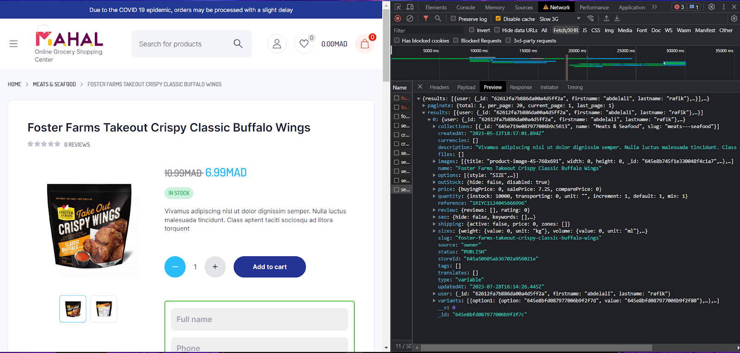Stop recording the network log
740x353 pixels.
[x=398, y=19]
